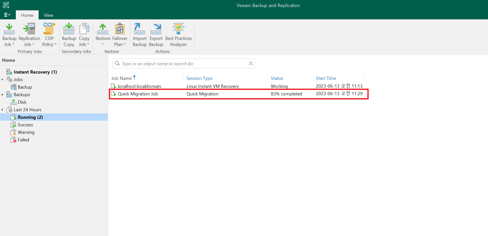The image size is (488, 236).
Task: Collapse the Last 24 Hours tree node
Action: (2, 110)
